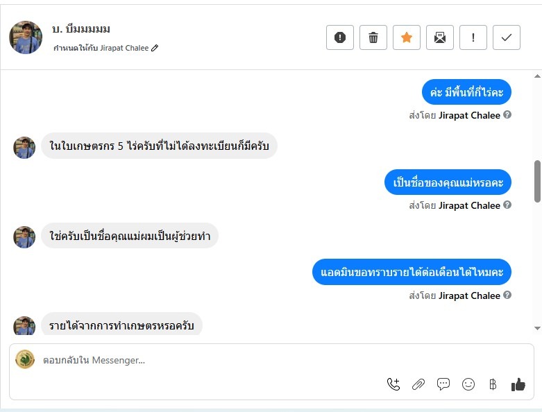Click the Baht payment icon

click(493, 384)
